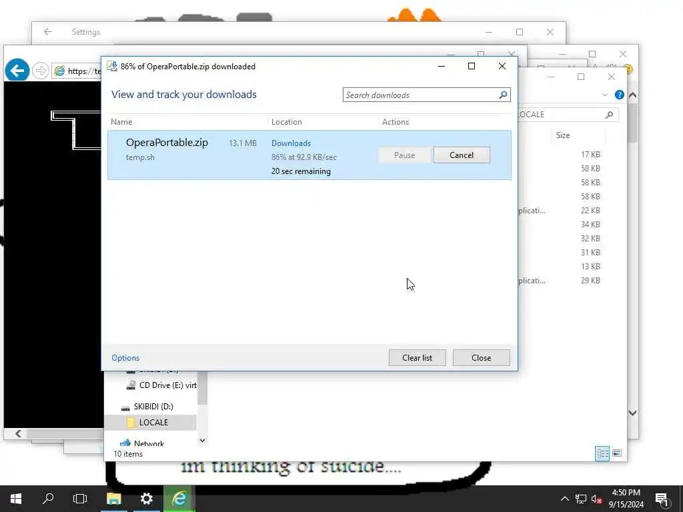Screen dimensions: 683x512
Task: Select Network in navigation pane
Action: [142, 443]
